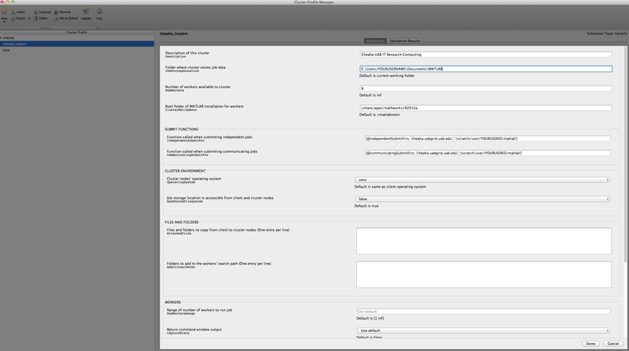629x351 pixels.
Task: Click the cluster description text field
Action: pyautogui.click(x=483, y=53)
